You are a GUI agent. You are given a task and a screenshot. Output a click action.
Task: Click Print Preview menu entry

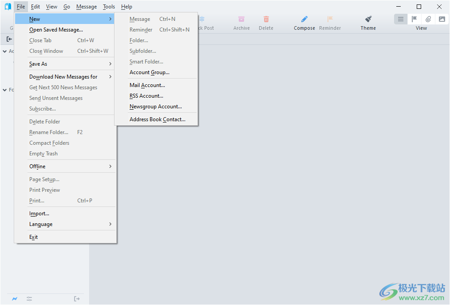[x=65, y=190]
